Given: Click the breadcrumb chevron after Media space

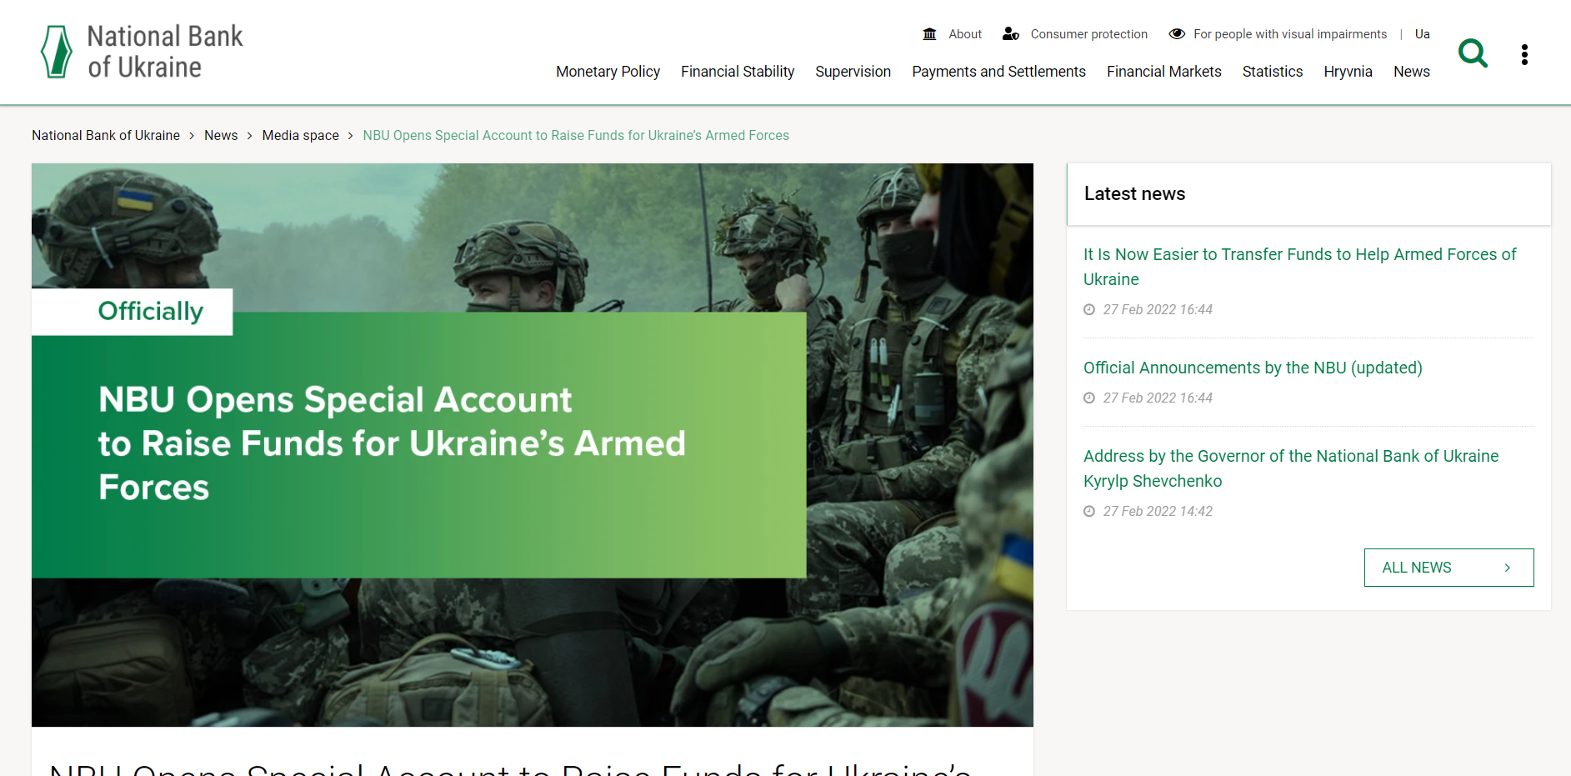Looking at the screenshot, I should tap(350, 136).
